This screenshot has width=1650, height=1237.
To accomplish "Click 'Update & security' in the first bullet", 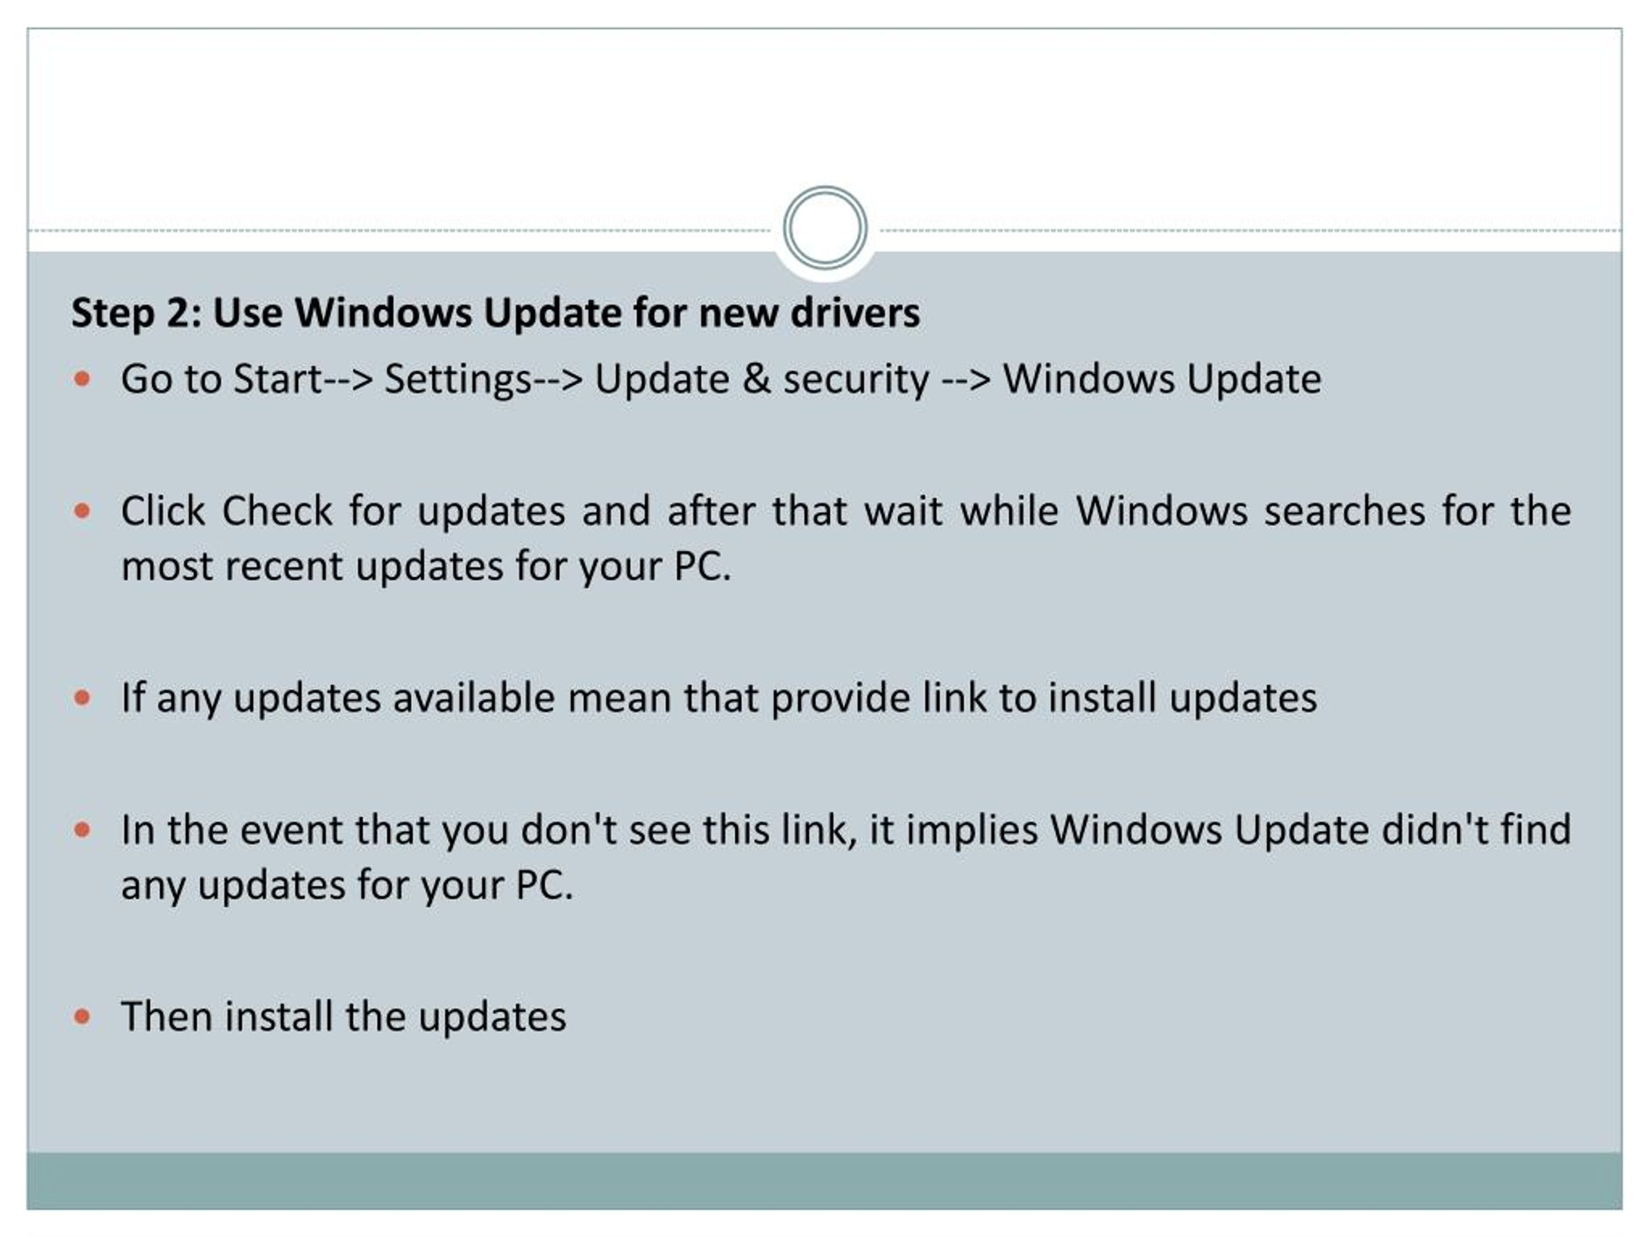I will 762,379.
